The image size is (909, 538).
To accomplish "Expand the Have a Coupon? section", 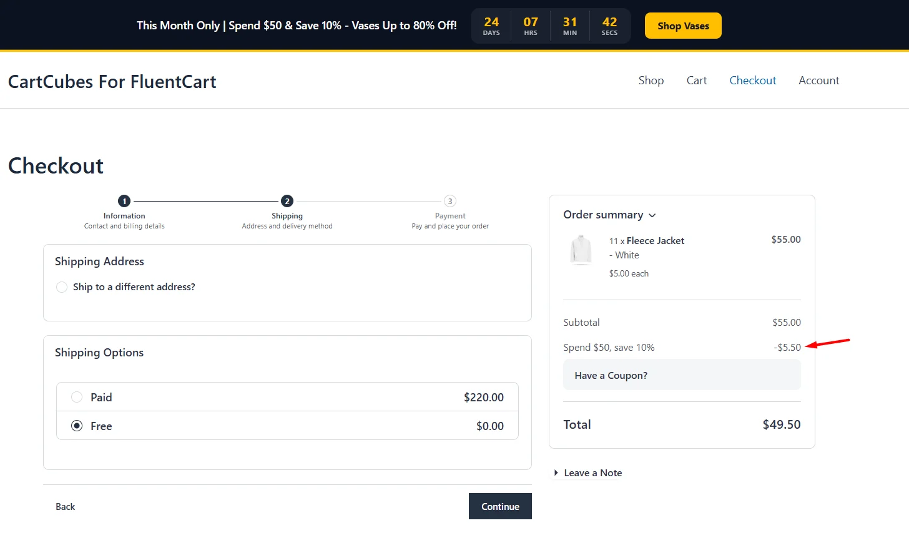I will point(682,375).
